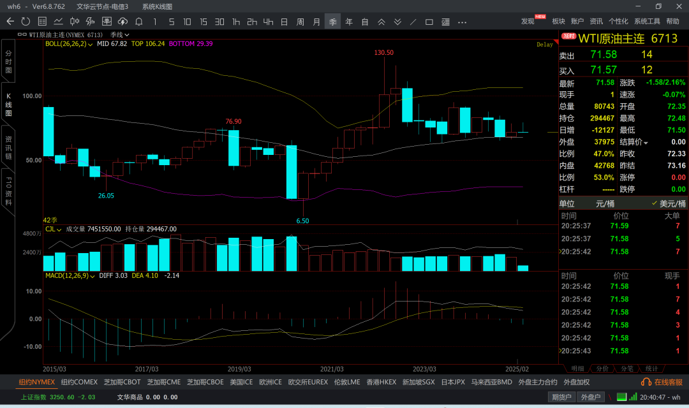The height and width of the screenshot is (408, 689).
Task: Click the price alert bell icon
Action: [x=138, y=22]
